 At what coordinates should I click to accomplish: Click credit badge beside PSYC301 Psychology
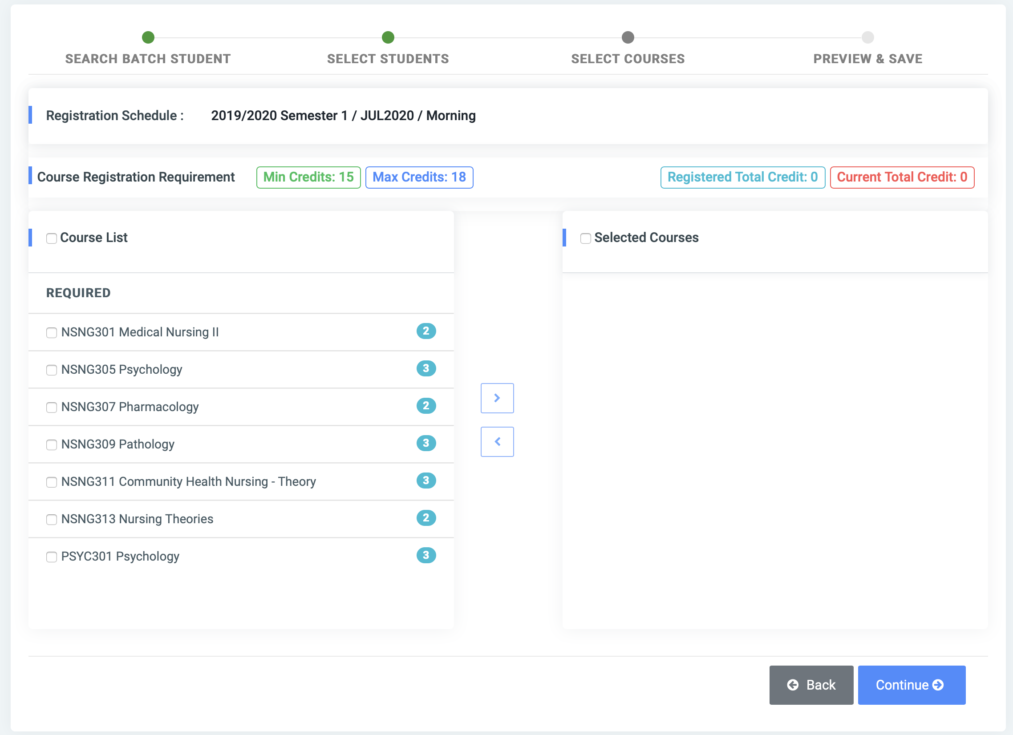point(425,556)
